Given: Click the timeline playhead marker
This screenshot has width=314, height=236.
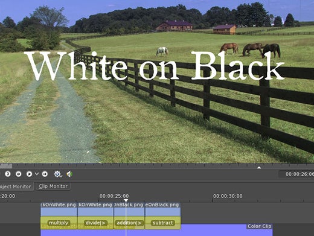Looking at the screenshot, I should (x=126, y=200).
